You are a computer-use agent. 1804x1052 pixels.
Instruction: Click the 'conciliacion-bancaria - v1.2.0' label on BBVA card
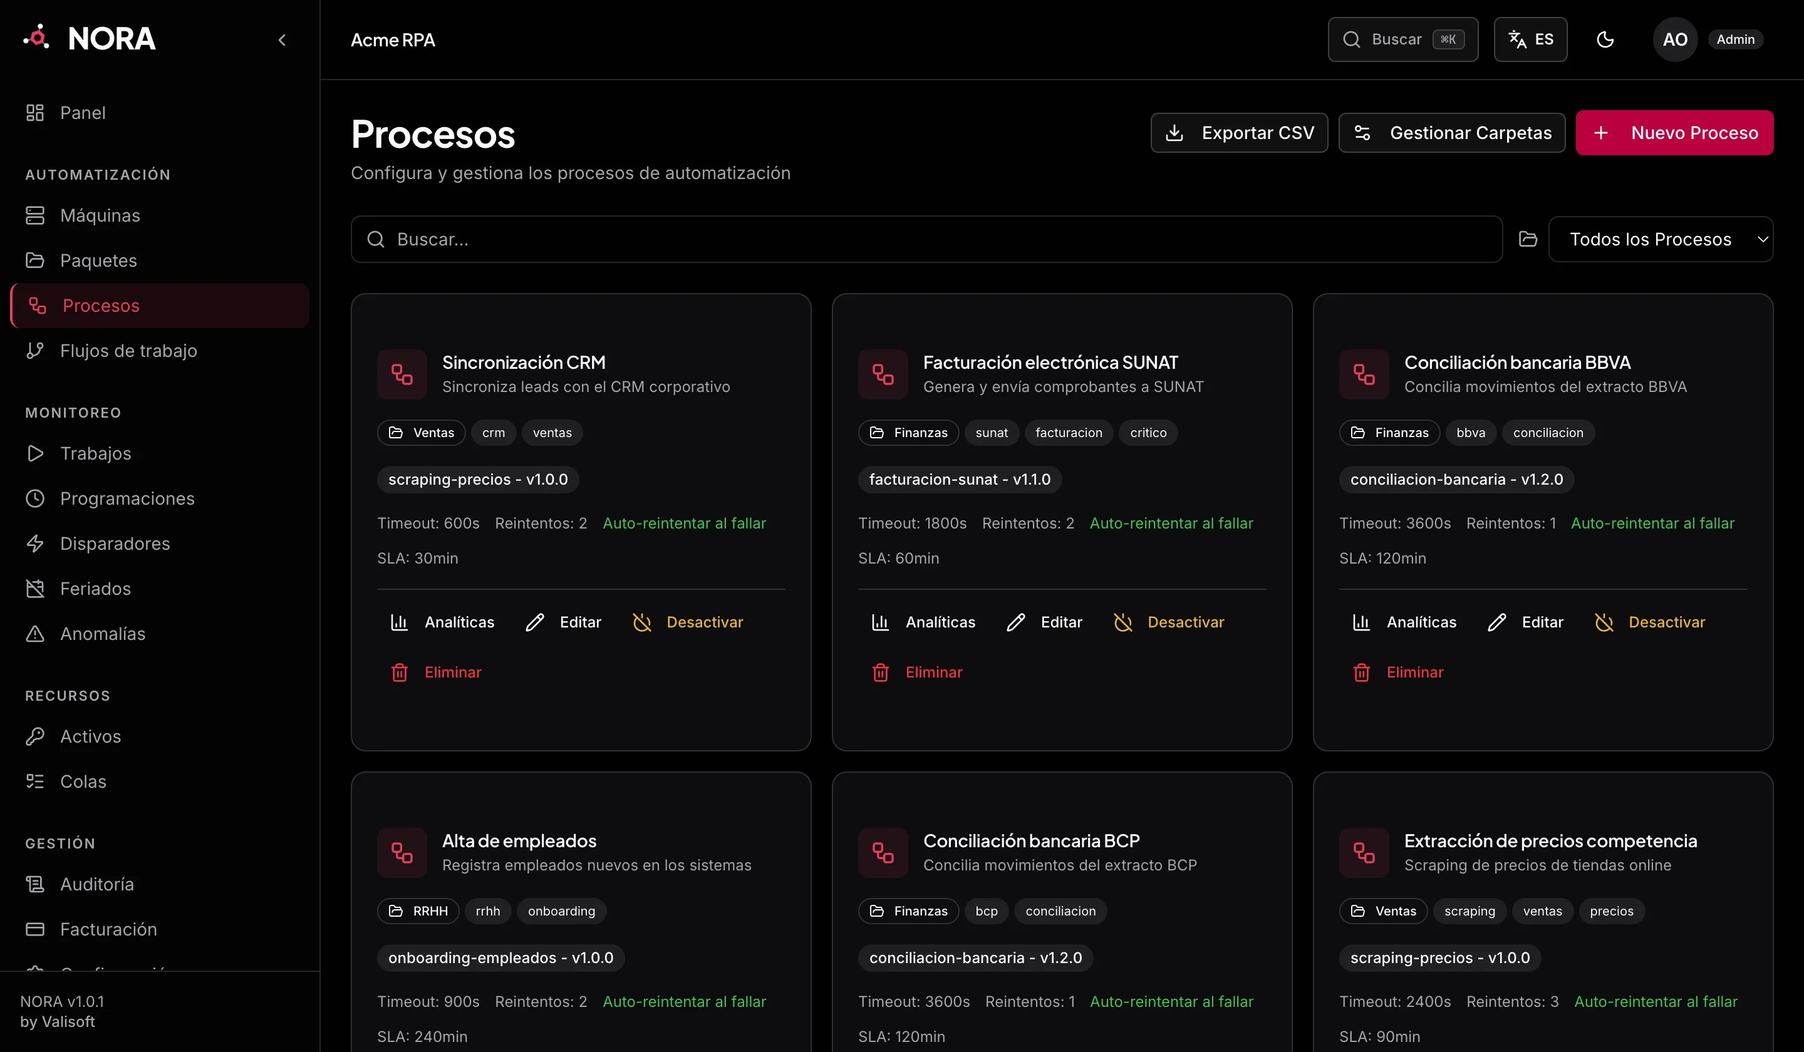point(1456,479)
